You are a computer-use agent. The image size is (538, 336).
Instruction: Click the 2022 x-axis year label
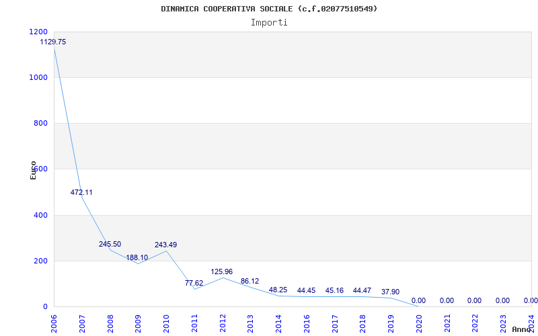(x=475, y=324)
